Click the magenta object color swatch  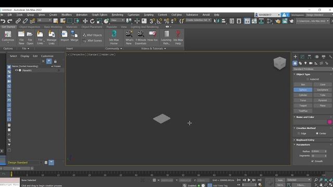(330, 122)
